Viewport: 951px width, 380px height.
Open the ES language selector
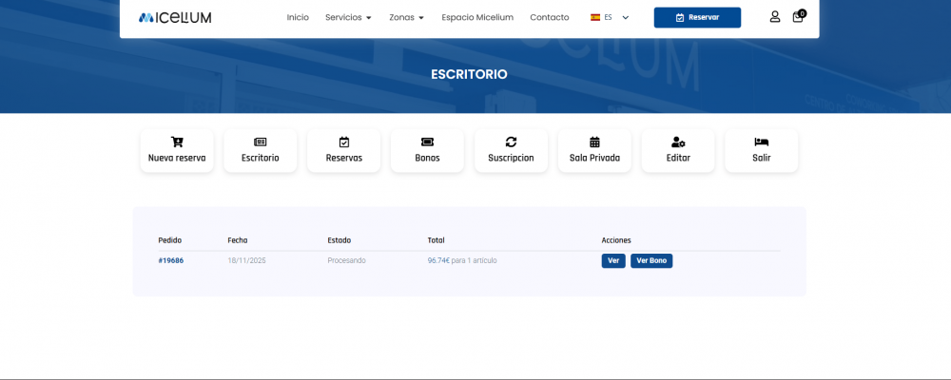(610, 17)
